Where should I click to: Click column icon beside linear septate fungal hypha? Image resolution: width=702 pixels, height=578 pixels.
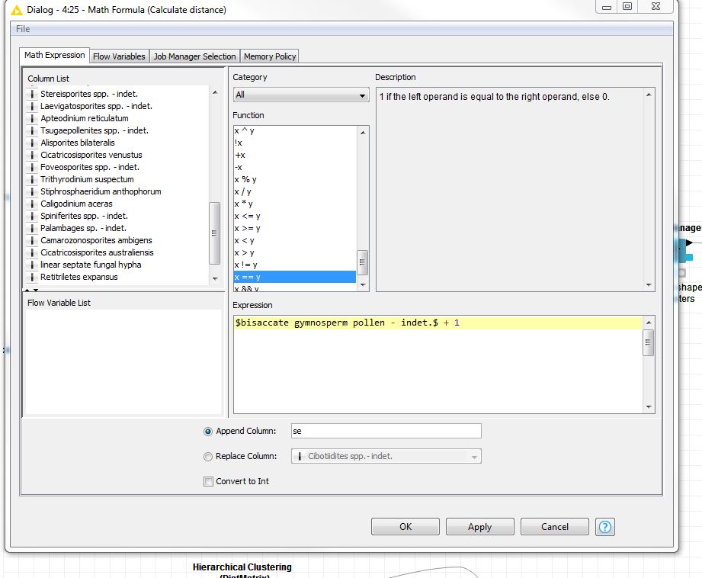[32, 265]
